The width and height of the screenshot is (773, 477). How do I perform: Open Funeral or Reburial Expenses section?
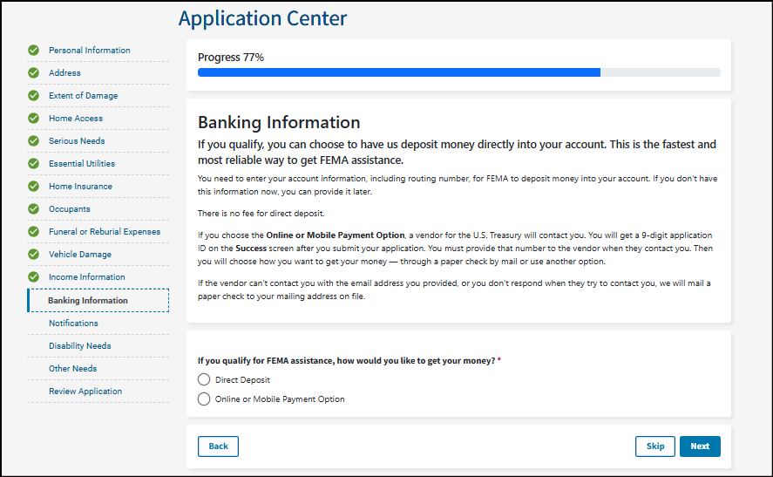coord(104,232)
